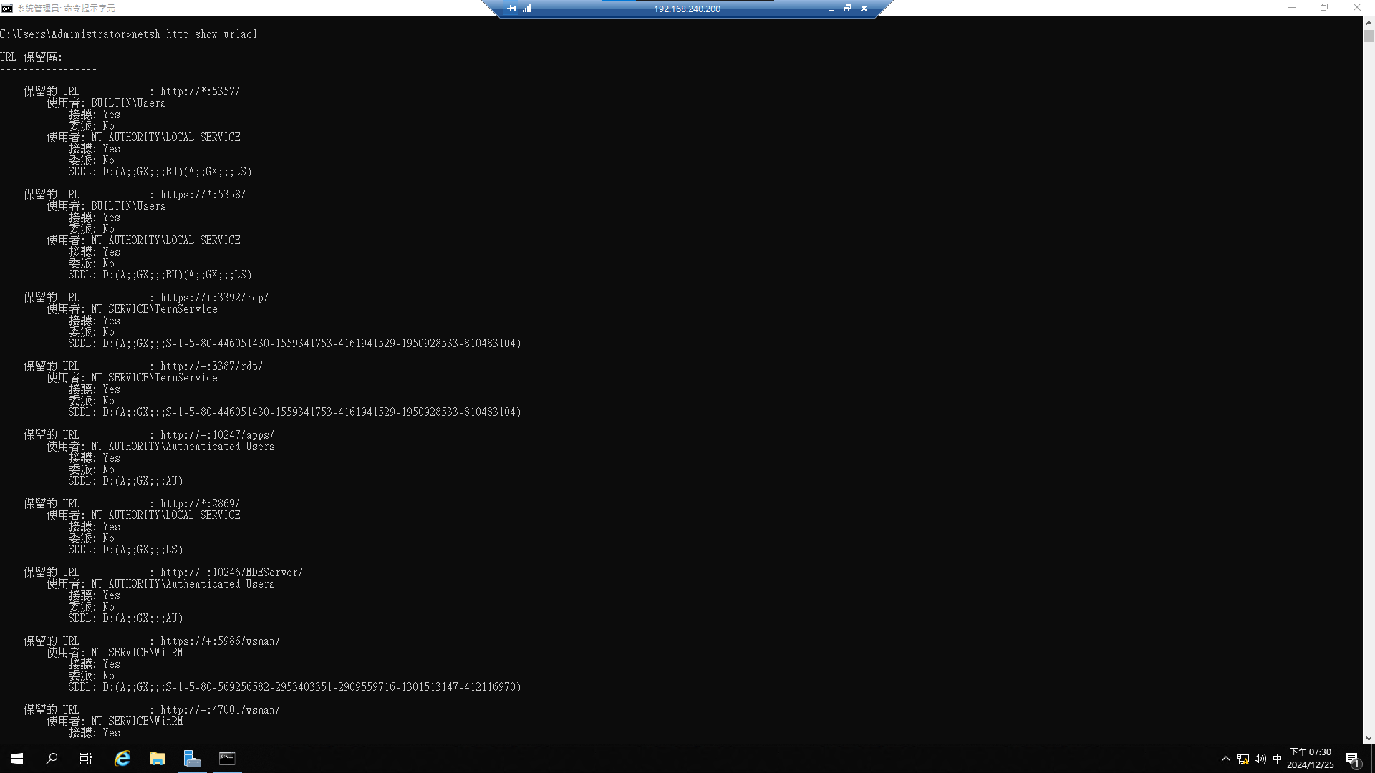Click URL http://+:10246/MDEServer/
1375x773 pixels.
tap(232, 573)
